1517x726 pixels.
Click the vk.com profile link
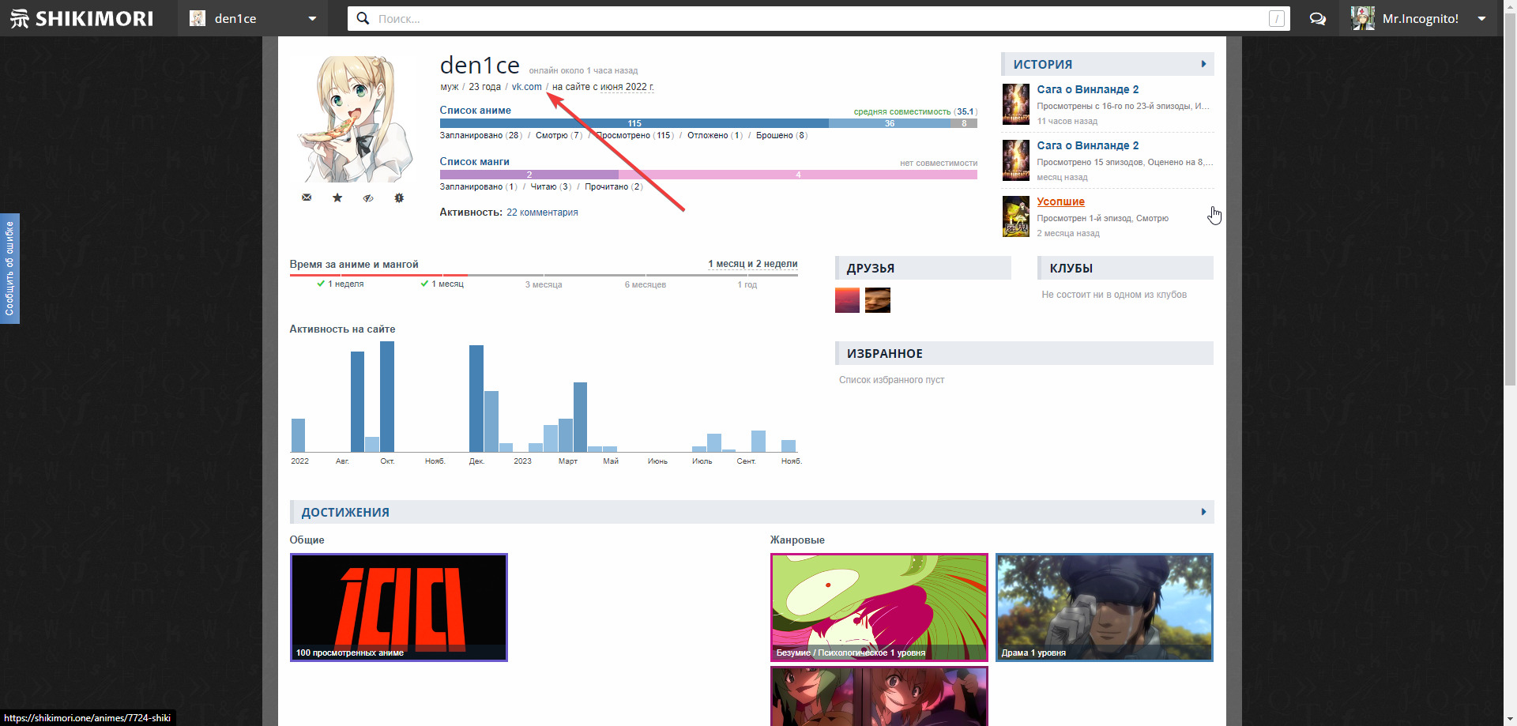click(526, 87)
